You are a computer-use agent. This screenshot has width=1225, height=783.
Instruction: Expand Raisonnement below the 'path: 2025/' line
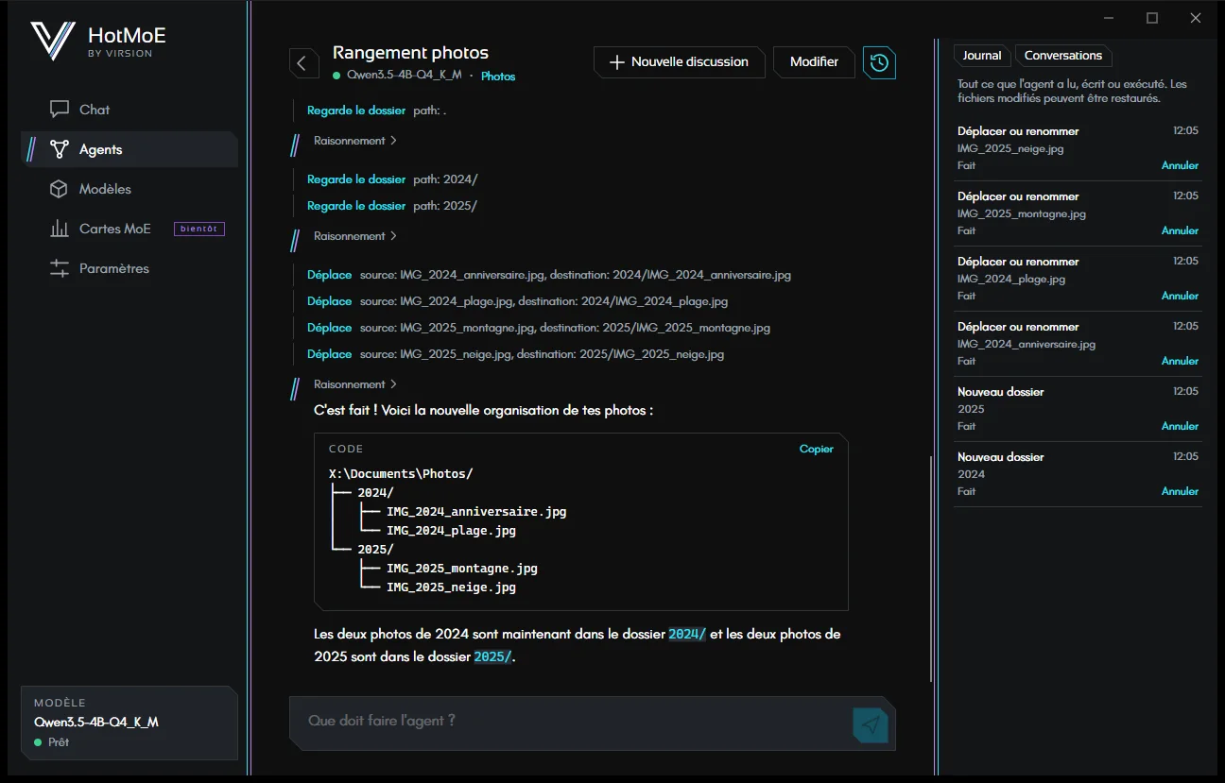coord(355,236)
